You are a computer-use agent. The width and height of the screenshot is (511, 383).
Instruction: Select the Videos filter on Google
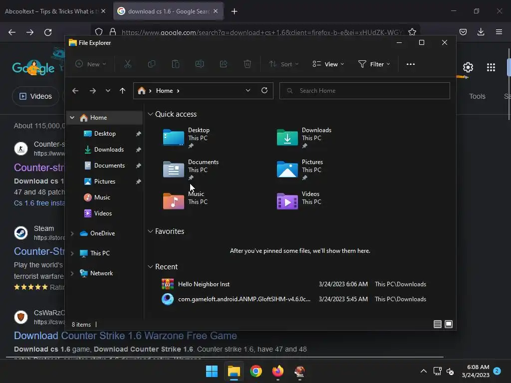36,96
